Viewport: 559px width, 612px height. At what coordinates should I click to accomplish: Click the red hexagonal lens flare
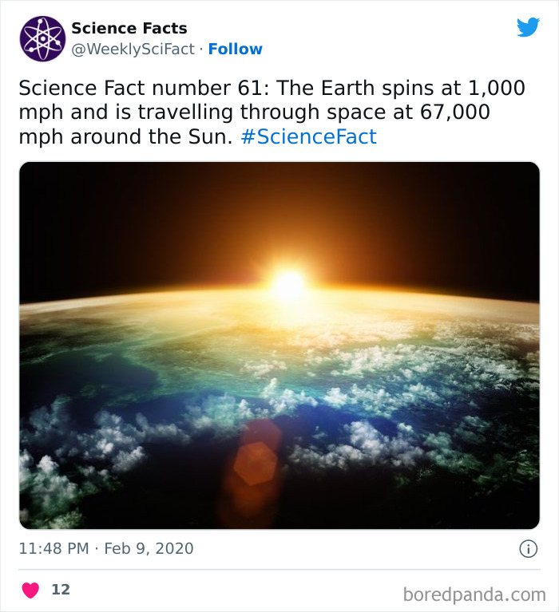pos(254,463)
